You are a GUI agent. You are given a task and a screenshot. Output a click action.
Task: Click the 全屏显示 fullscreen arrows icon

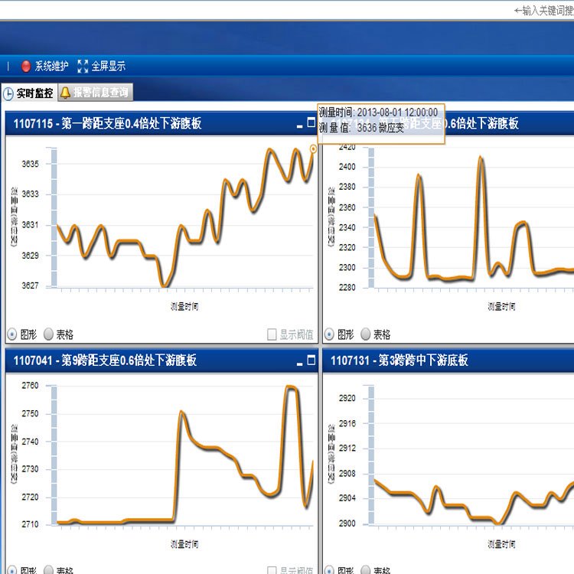click(x=83, y=67)
